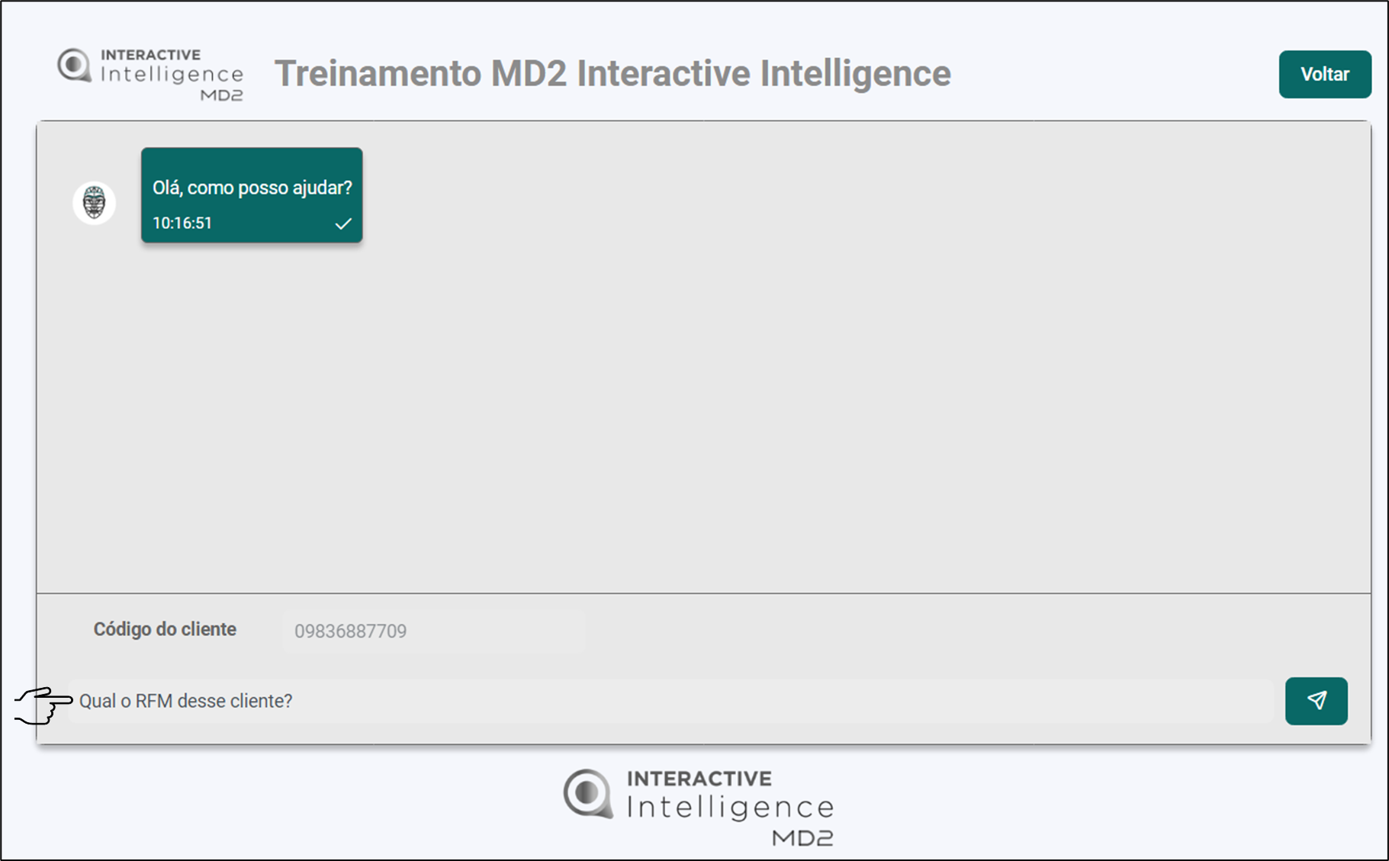Select the 'Olá, como posso ajudar?' chat bubble
This screenshot has height=861, width=1389.
tap(252, 188)
